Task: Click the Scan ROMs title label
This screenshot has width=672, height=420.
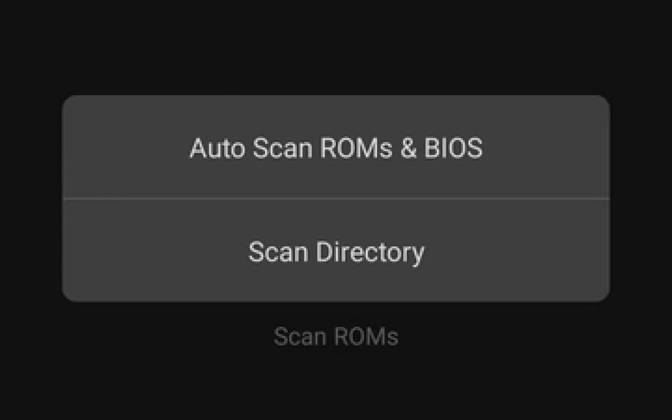Action: 336,337
